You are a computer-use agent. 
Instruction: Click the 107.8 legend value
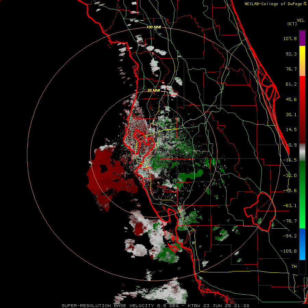click(290, 38)
